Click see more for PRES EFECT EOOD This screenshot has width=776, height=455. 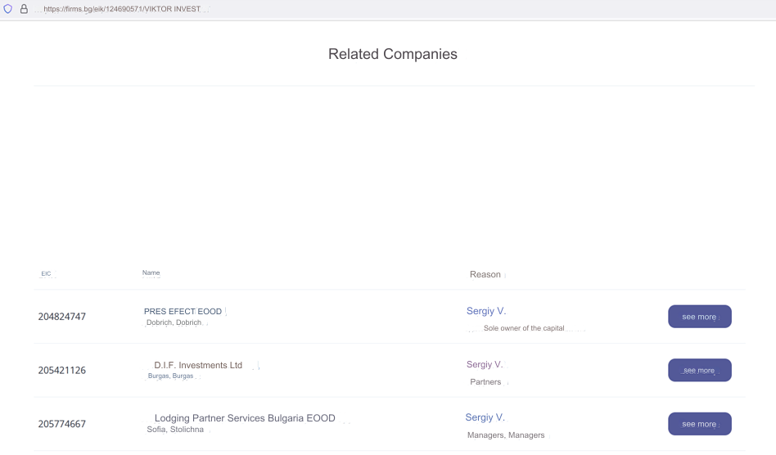(x=699, y=317)
